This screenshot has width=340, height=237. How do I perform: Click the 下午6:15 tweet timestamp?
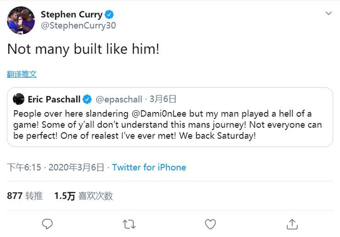pos(24,168)
